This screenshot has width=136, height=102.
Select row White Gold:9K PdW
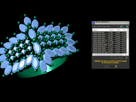(110, 44)
